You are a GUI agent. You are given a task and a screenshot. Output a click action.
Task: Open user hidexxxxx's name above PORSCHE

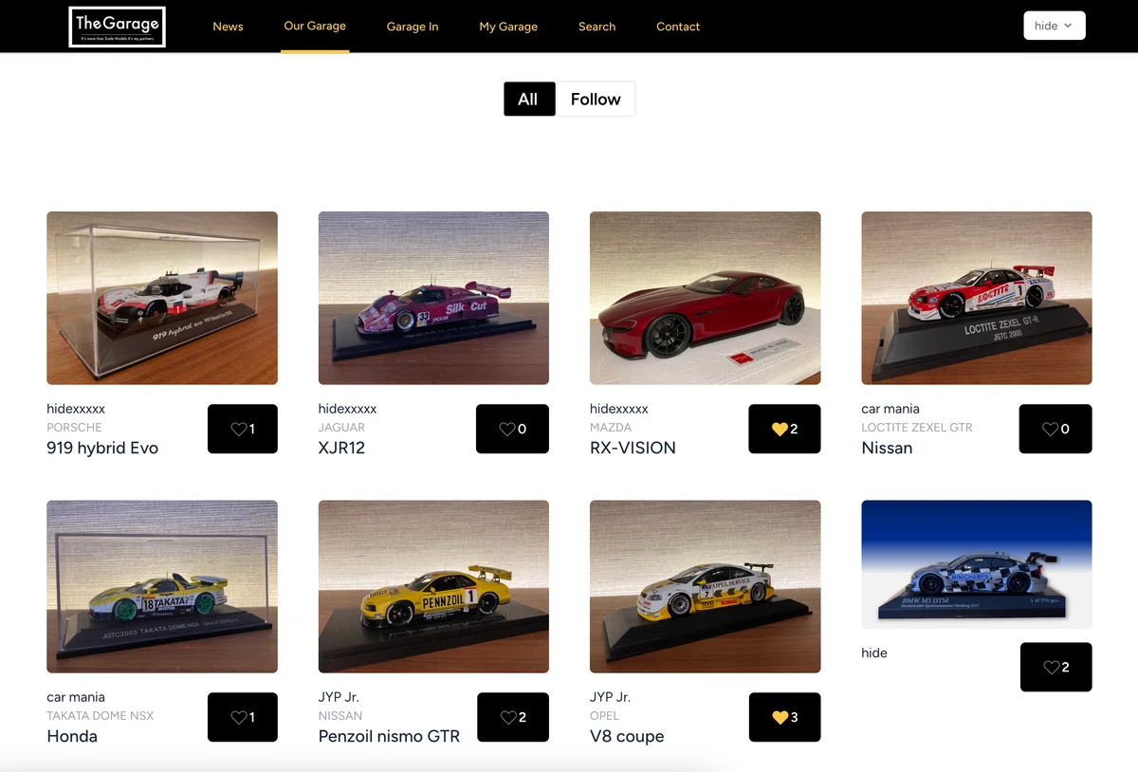[76, 409]
